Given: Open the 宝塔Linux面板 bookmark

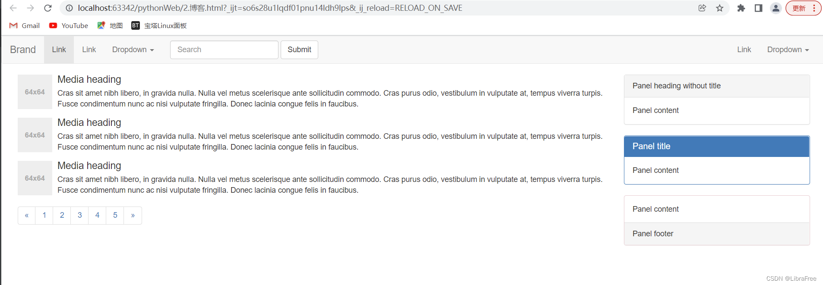Looking at the screenshot, I should (159, 25).
